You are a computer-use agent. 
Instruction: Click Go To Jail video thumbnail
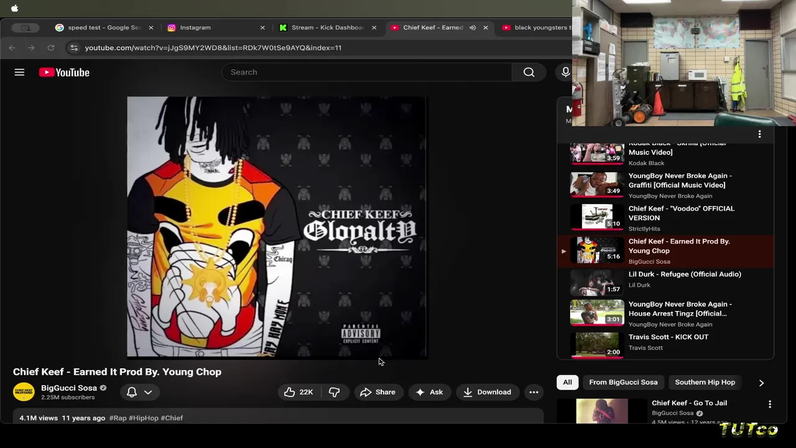tap(602, 411)
